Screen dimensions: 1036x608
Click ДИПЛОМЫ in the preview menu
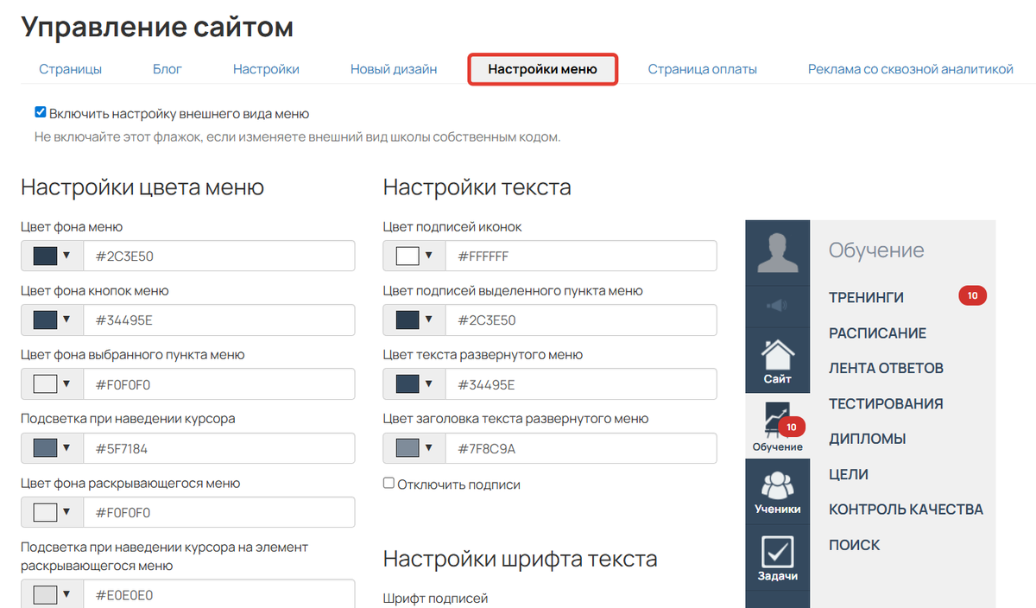(x=867, y=439)
